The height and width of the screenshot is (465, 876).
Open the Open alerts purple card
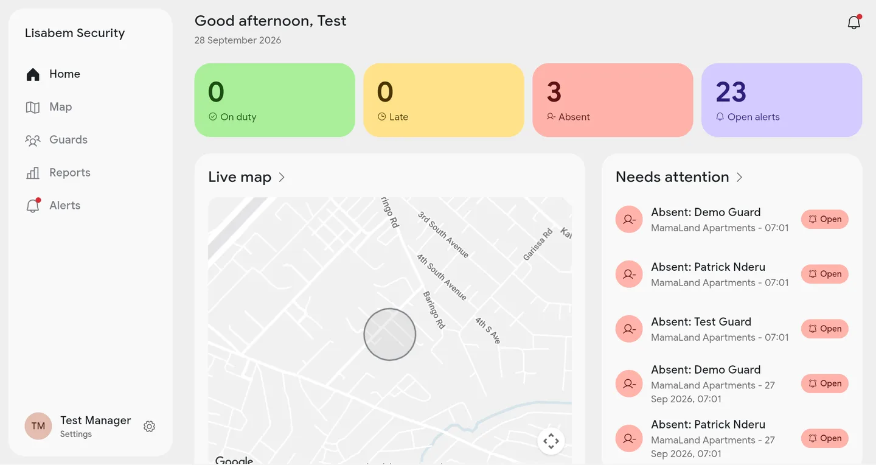pyautogui.click(x=782, y=100)
